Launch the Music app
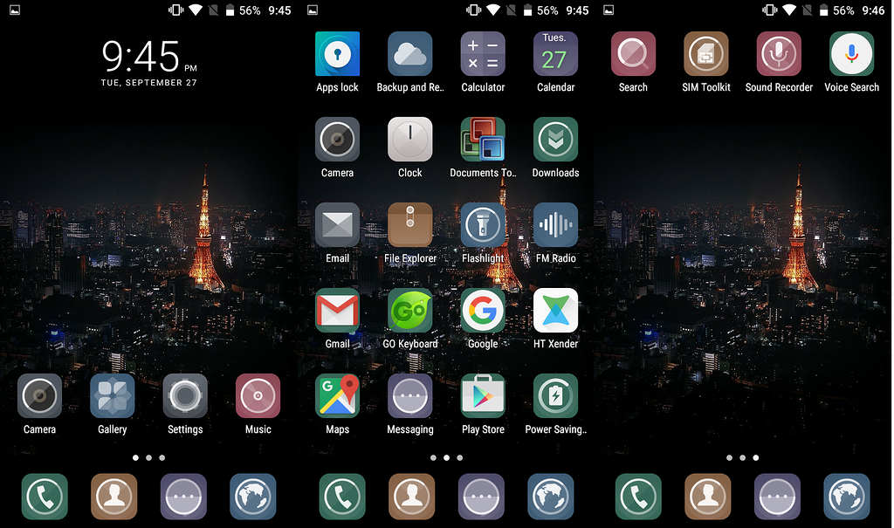Screen dimensions: 894x528 [x=258, y=396]
